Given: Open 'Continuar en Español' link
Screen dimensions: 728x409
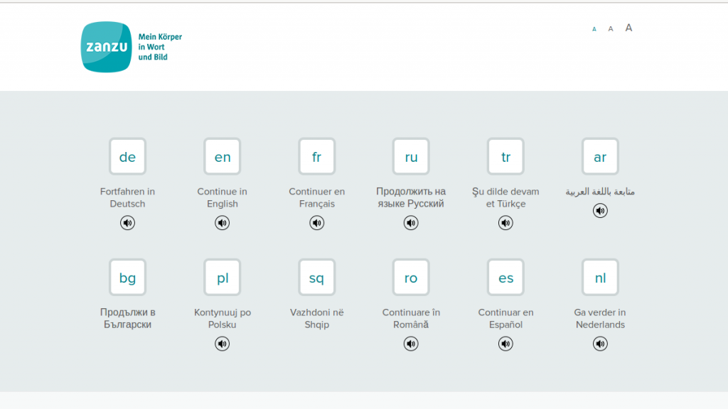Looking at the screenshot, I should (505, 318).
